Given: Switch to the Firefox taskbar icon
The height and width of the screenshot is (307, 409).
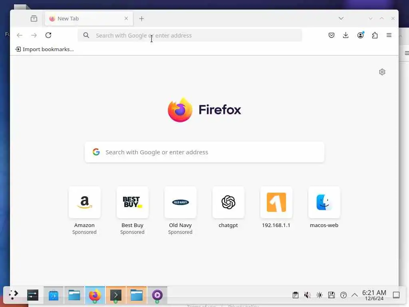Looking at the screenshot, I should 95,295.
